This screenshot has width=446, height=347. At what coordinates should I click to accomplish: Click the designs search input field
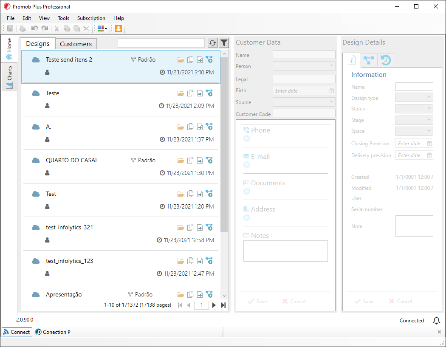pyautogui.click(x=161, y=43)
